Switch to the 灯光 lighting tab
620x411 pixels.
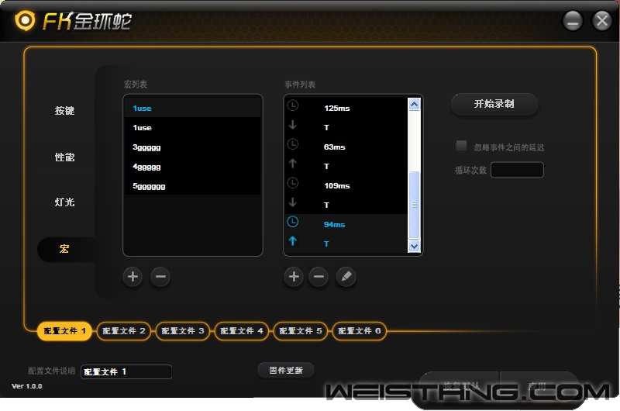pos(65,202)
